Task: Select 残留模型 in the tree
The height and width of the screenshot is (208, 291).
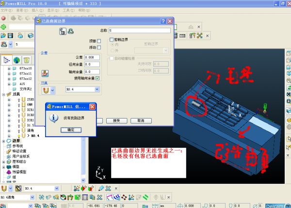Action: (x=19, y=172)
